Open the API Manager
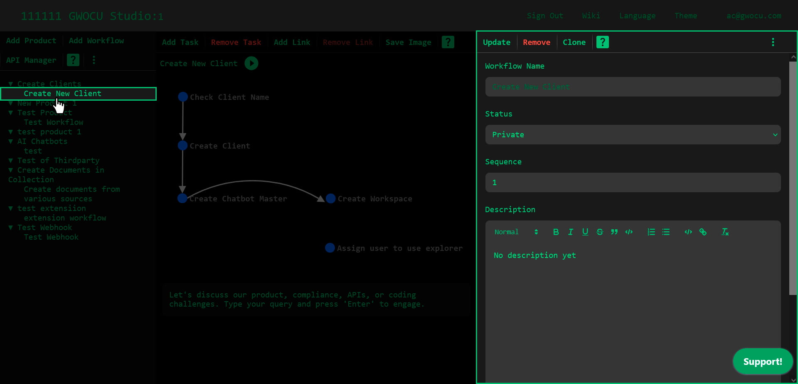The image size is (798, 384). pos(31,60)
